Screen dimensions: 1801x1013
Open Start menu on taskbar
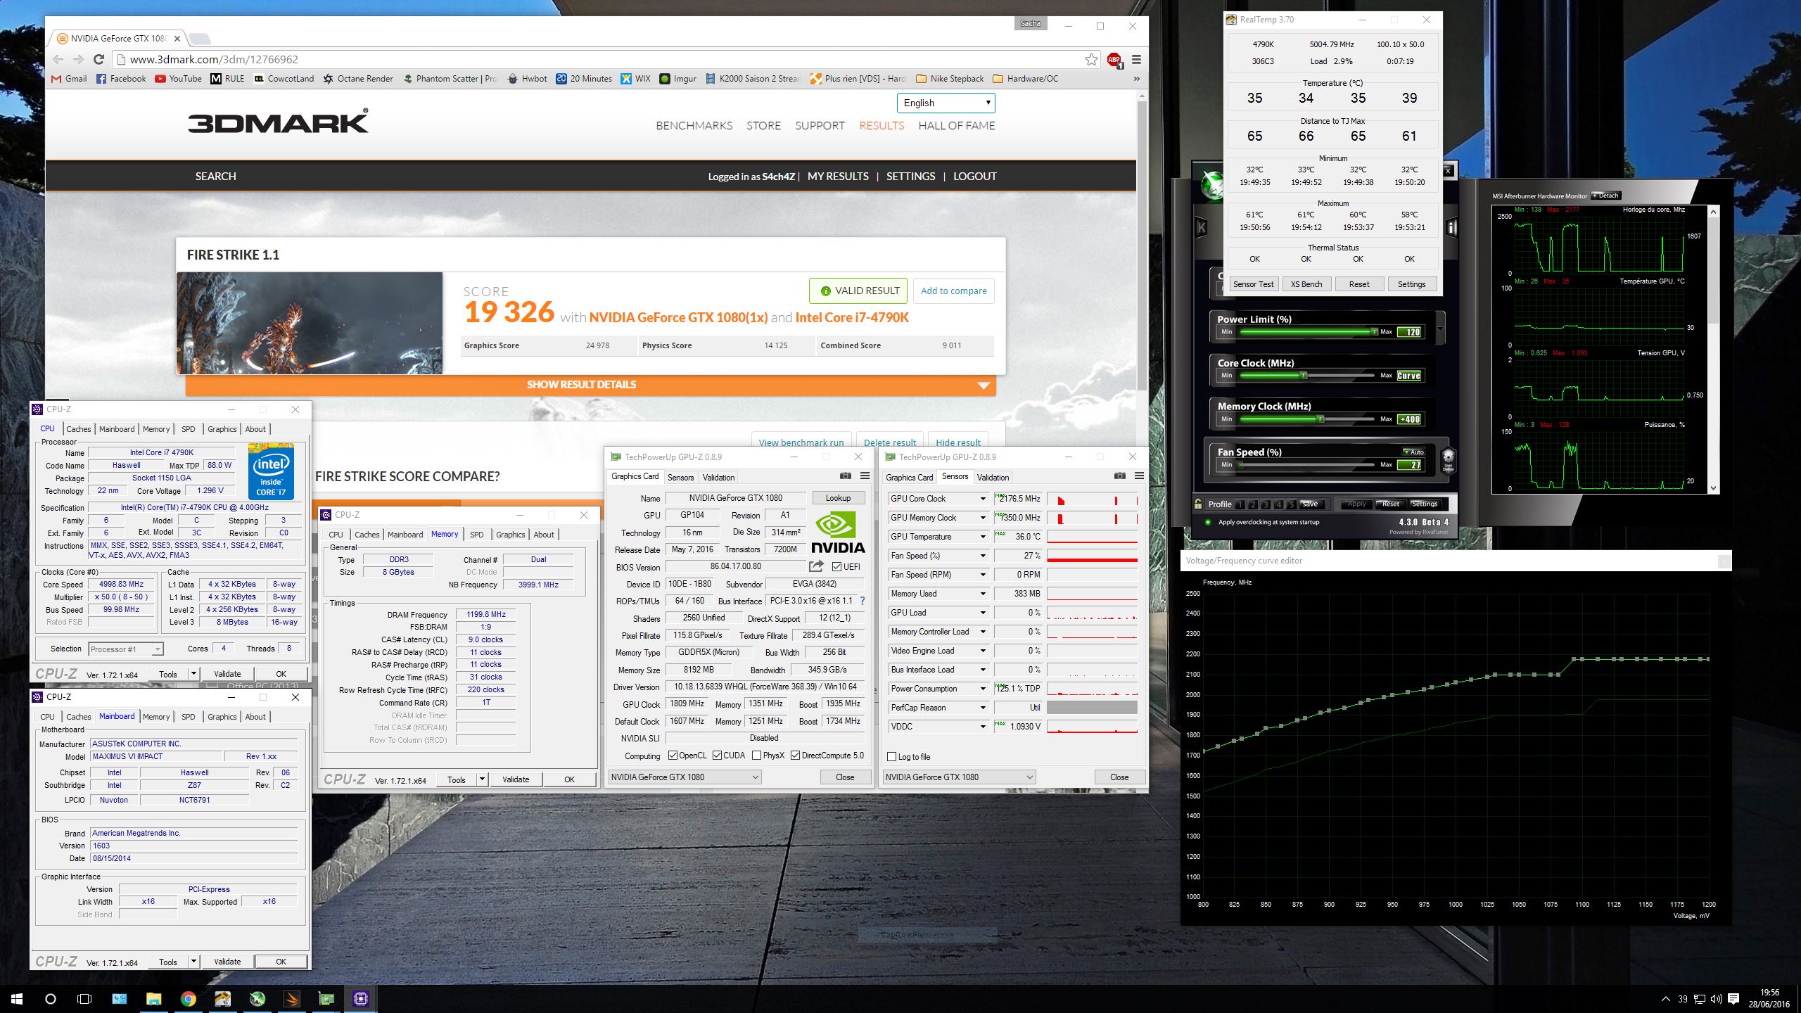click(17, 998)
